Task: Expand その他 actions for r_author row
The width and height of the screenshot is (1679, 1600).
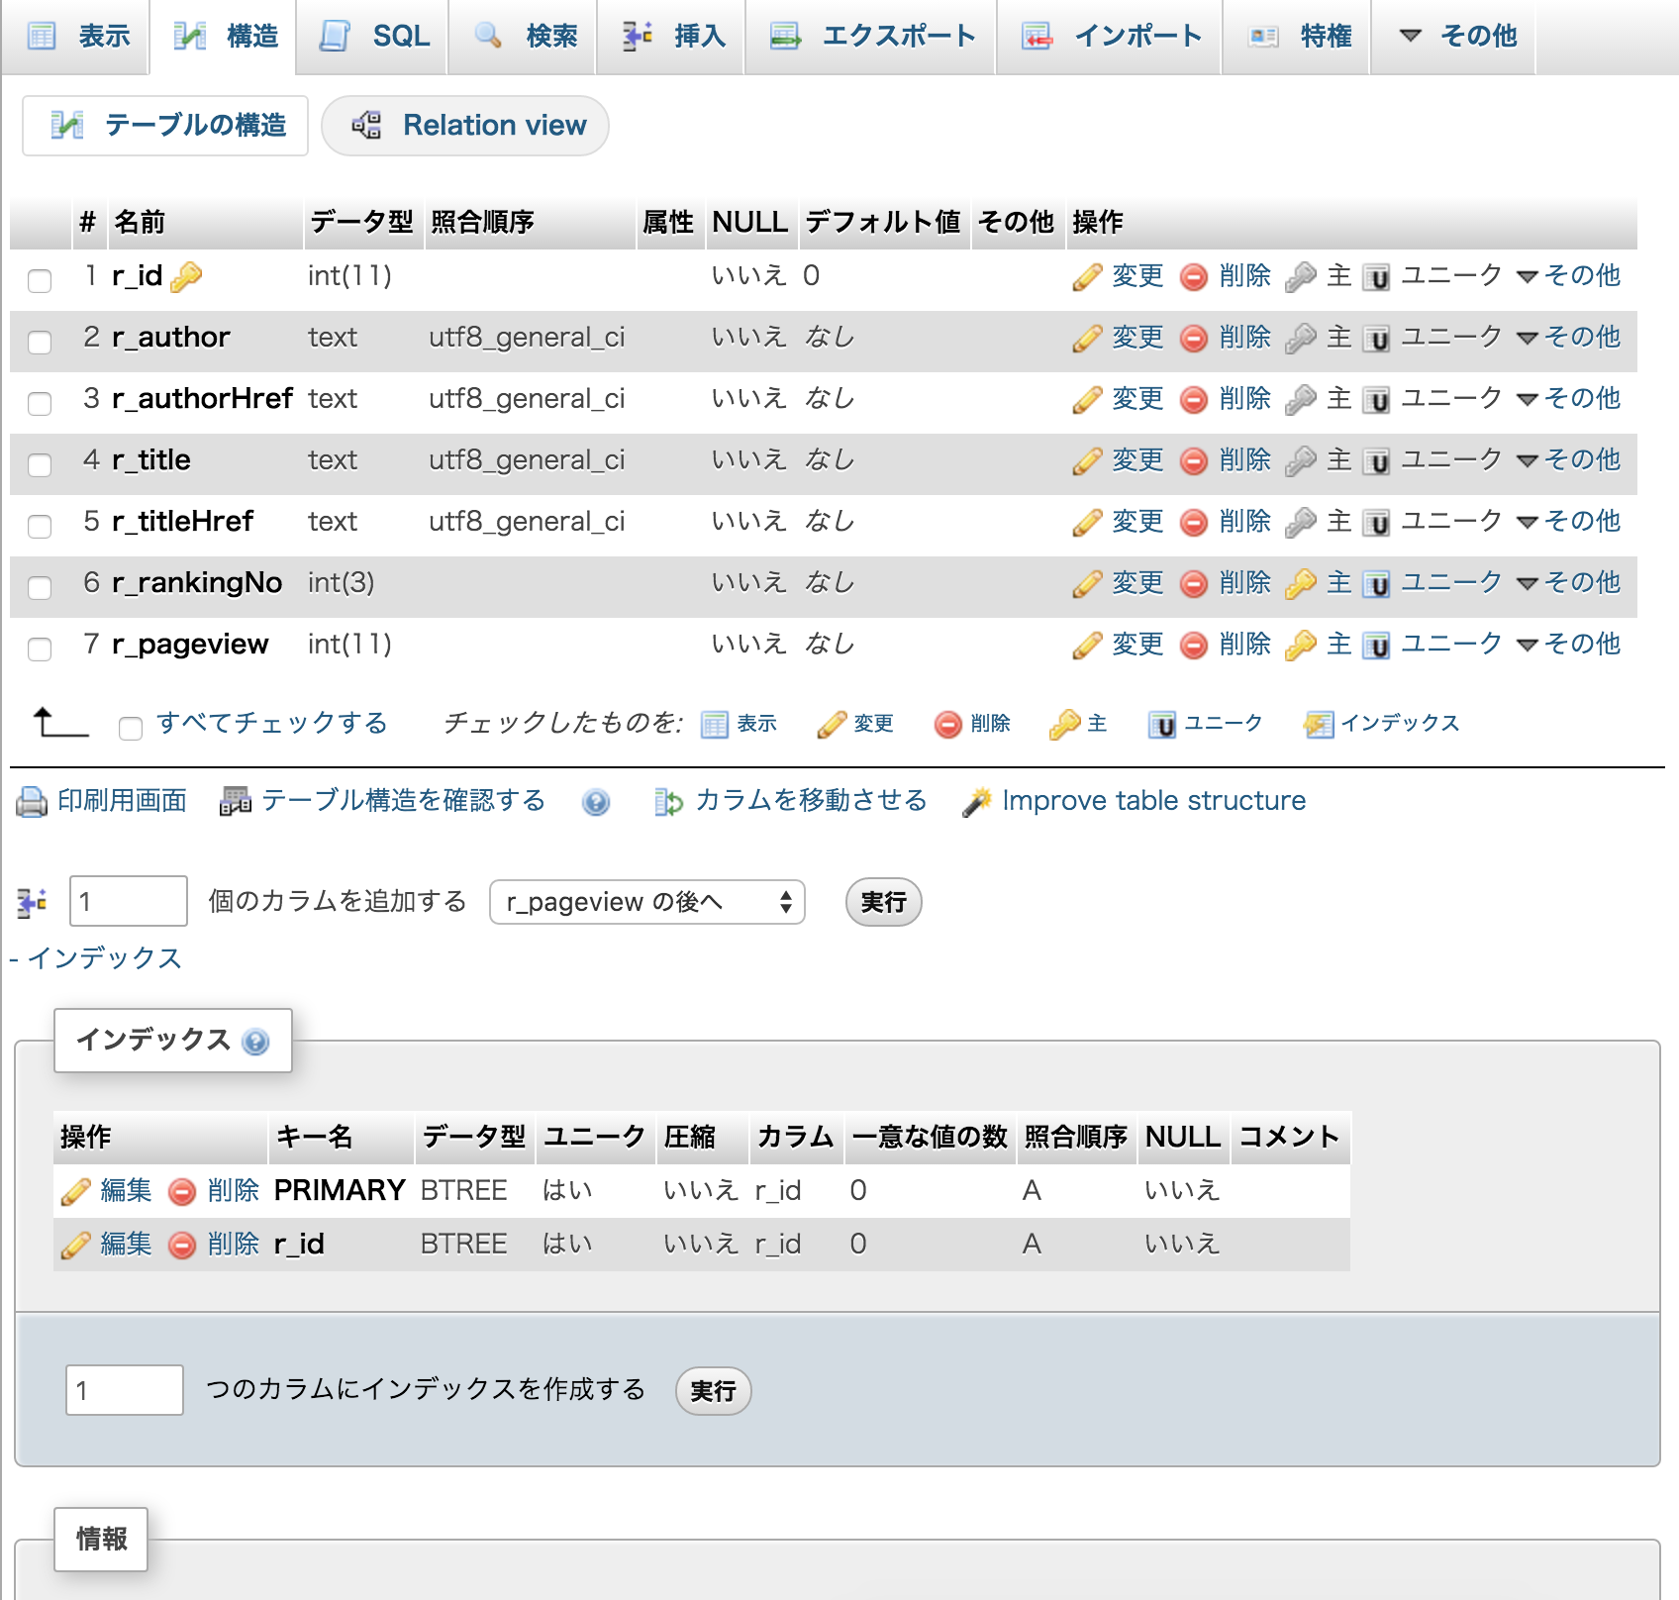Action: (1569, 337)
